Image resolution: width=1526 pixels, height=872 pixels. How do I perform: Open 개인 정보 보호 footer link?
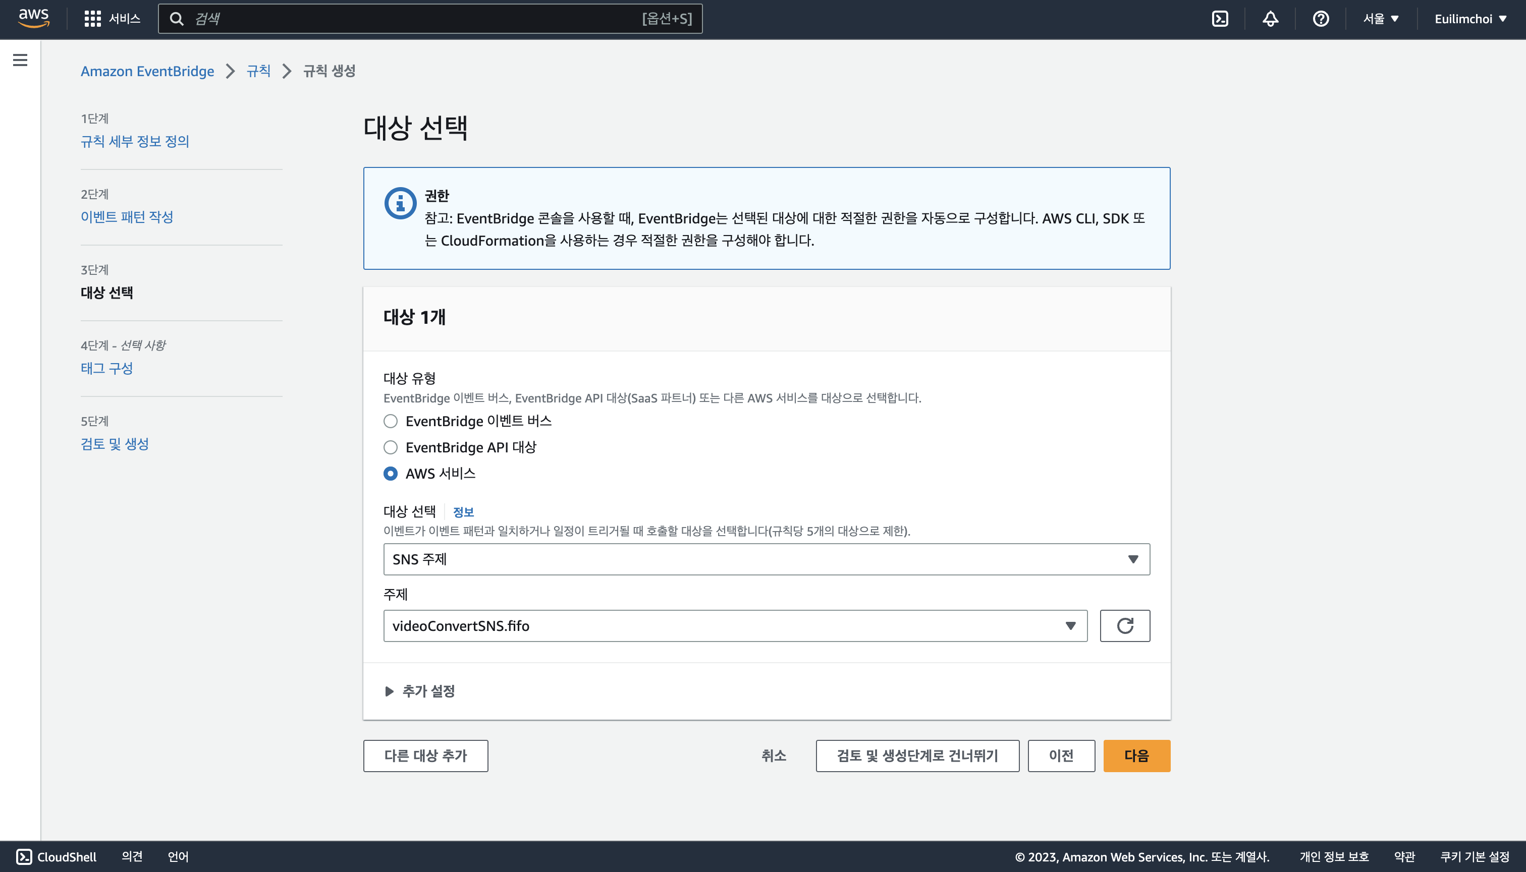(1334, 856)
